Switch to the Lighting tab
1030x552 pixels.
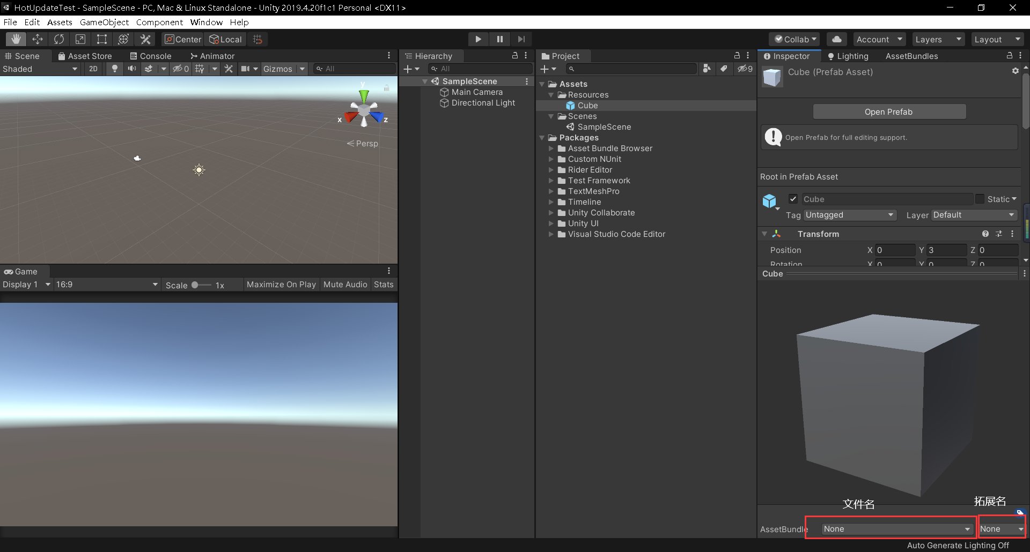[848, 56]
